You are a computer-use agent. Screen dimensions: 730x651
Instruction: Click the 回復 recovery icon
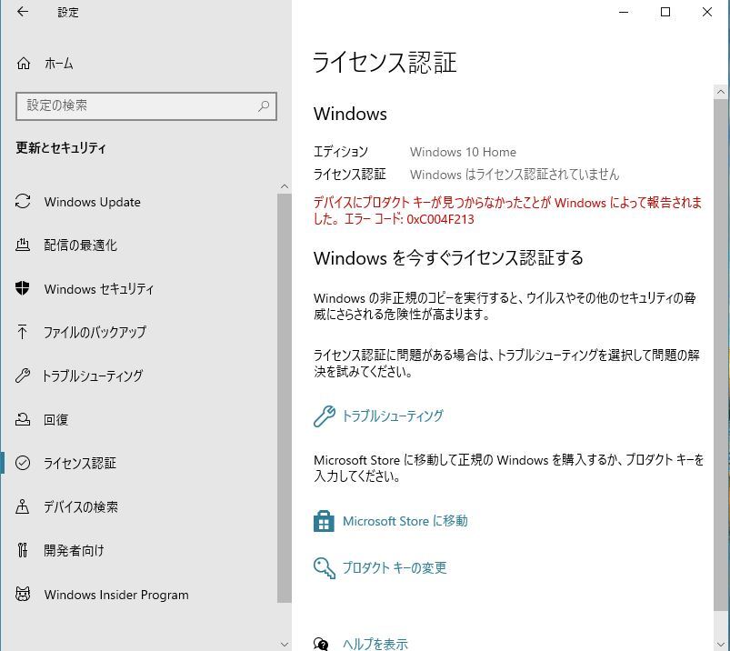23,419
